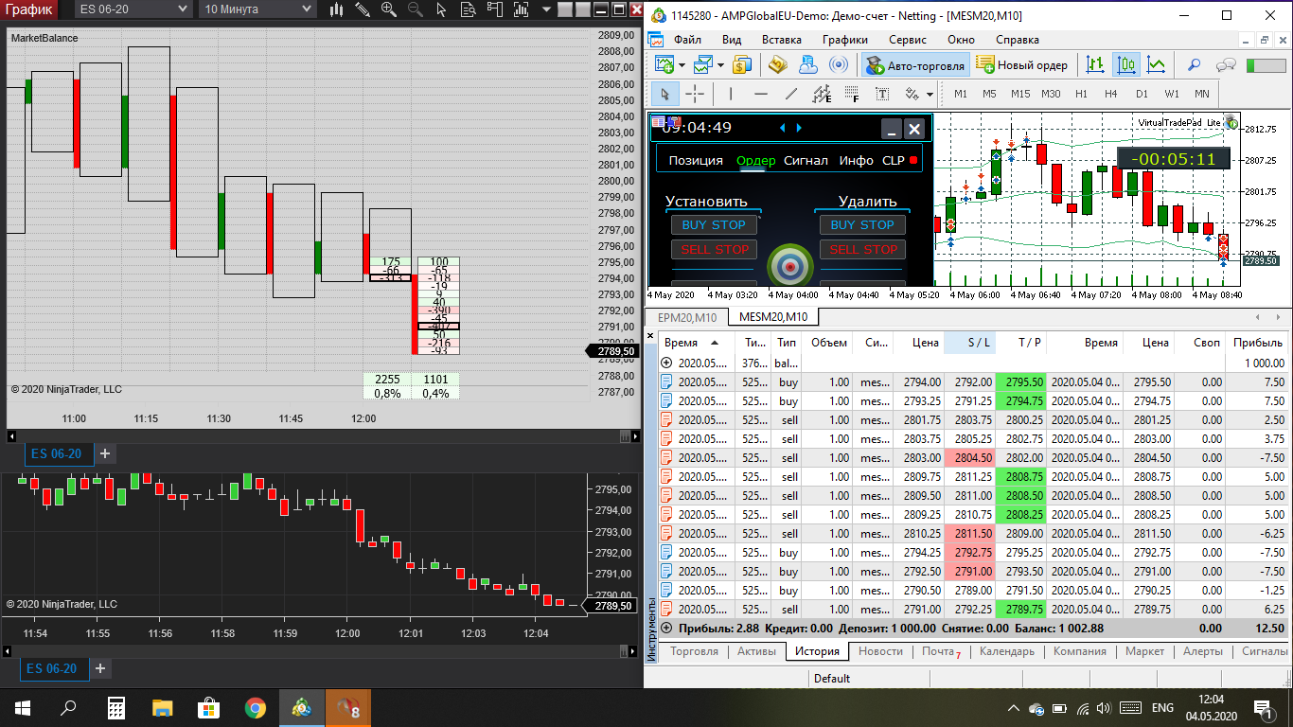Open MetaTrader chat bubbles icon

(x=1226, y=64)
